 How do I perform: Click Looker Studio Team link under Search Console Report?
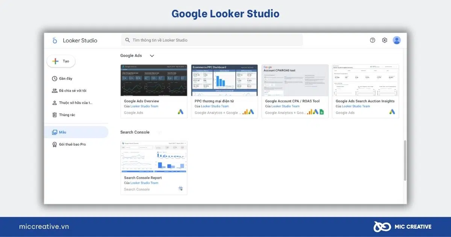pyautogui.click(x=144, y=183)
